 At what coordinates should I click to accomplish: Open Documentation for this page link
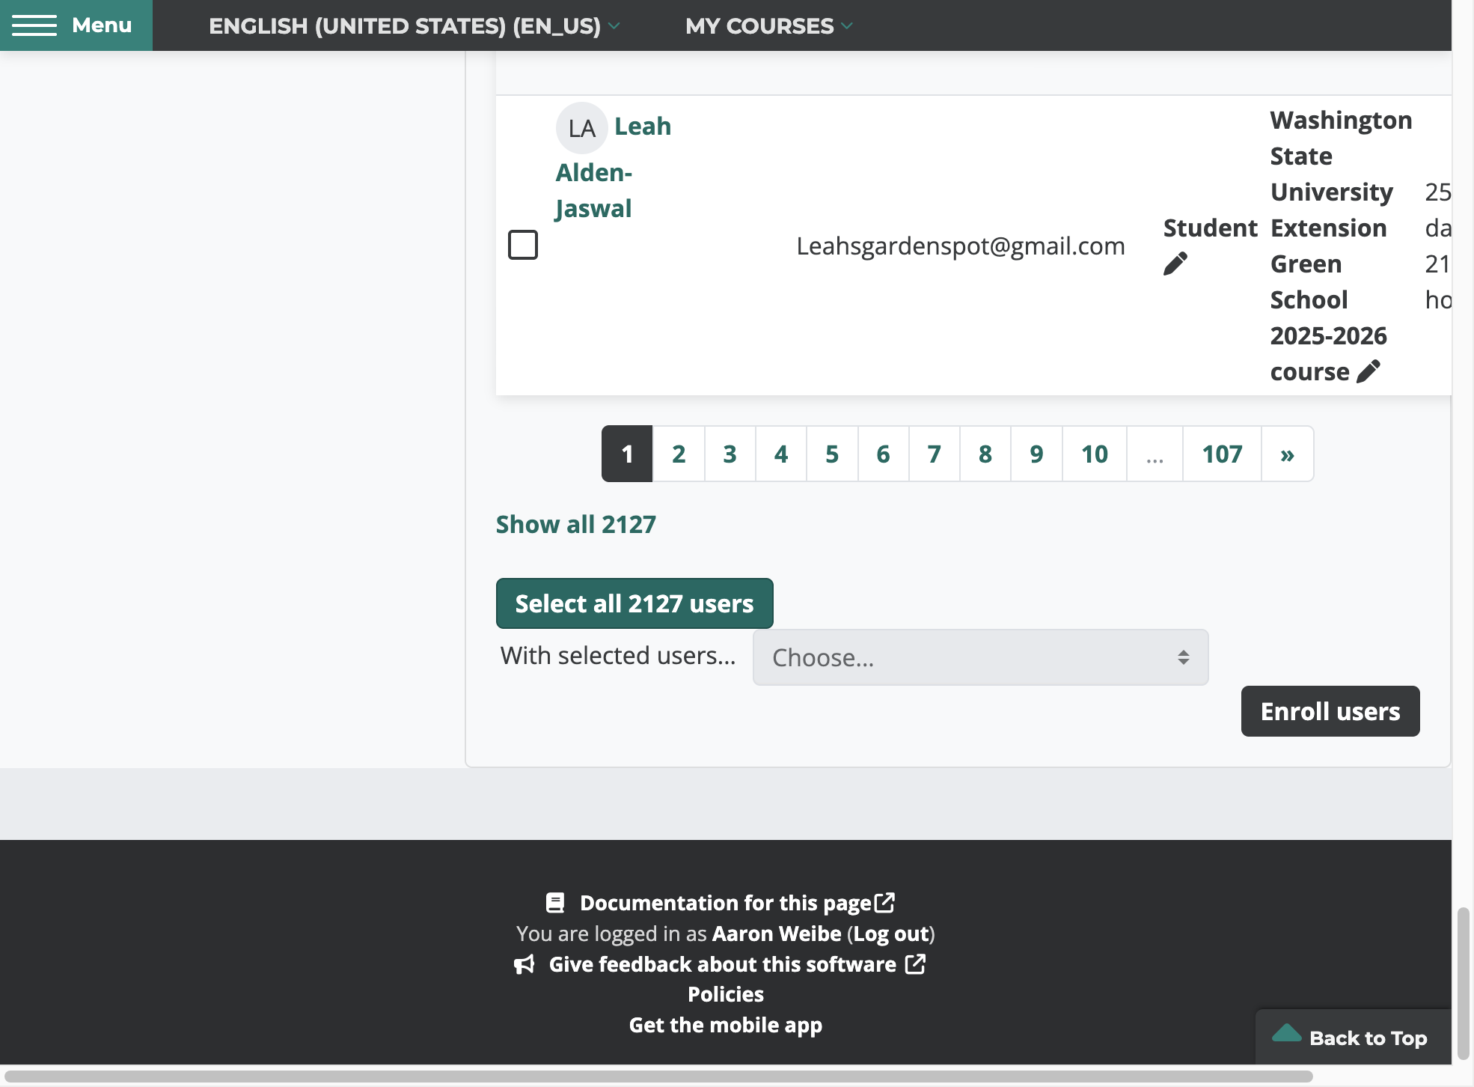(x=726, y=903)
